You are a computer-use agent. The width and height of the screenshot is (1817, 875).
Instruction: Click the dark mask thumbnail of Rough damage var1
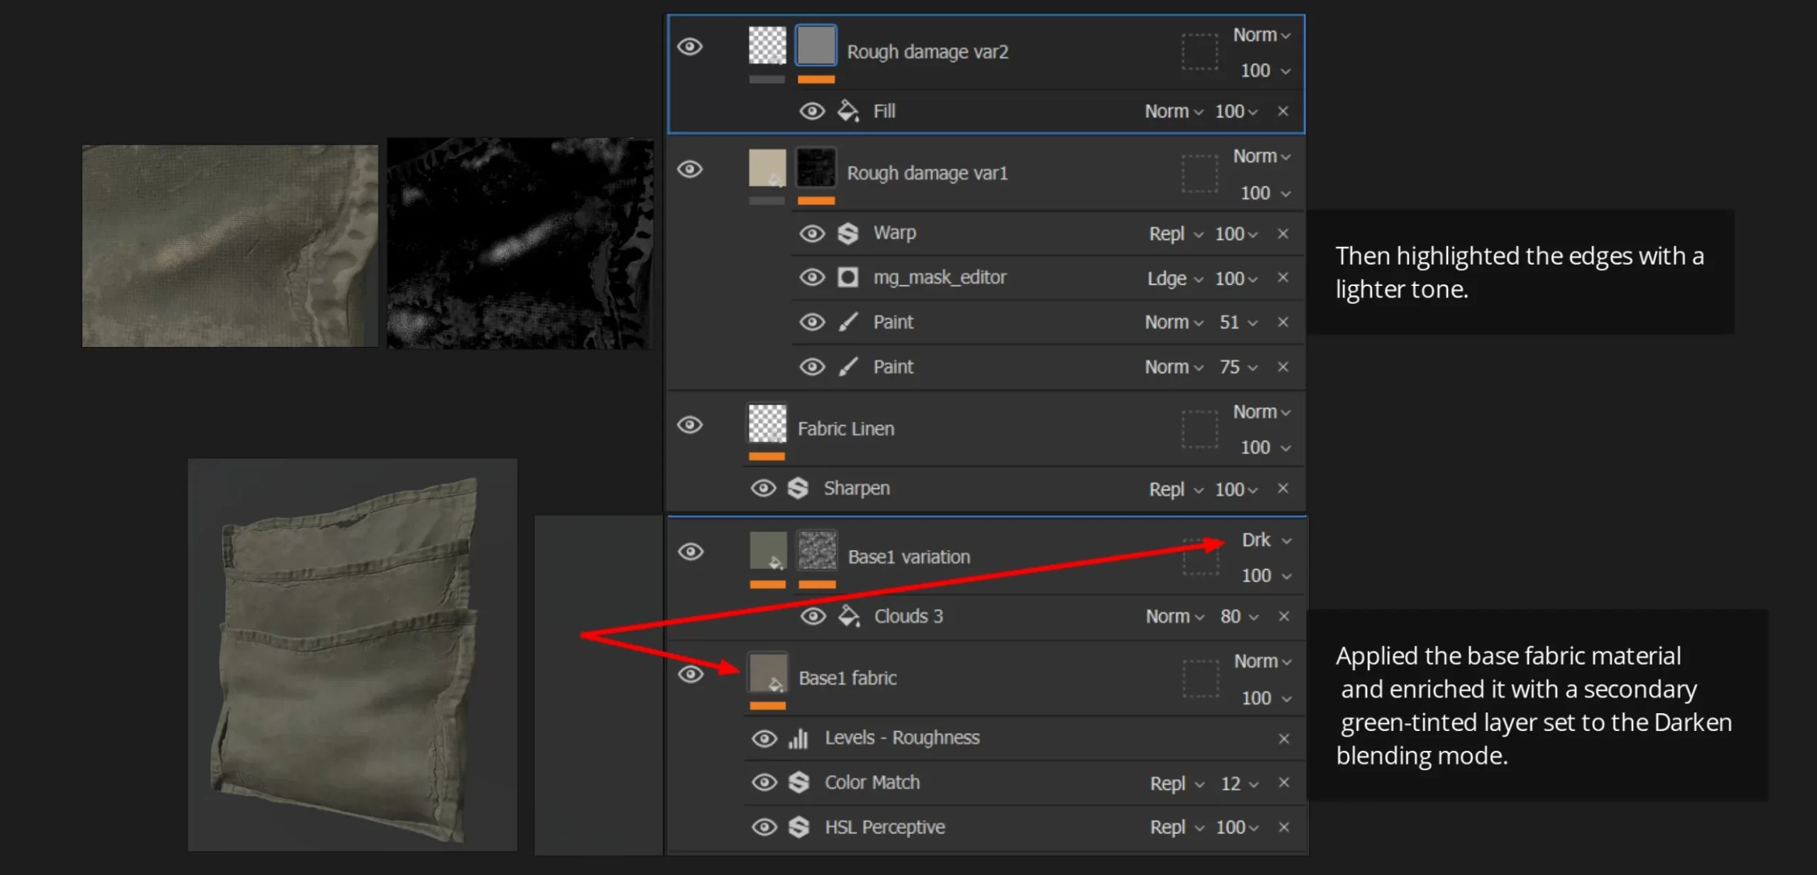coord(816,168)
